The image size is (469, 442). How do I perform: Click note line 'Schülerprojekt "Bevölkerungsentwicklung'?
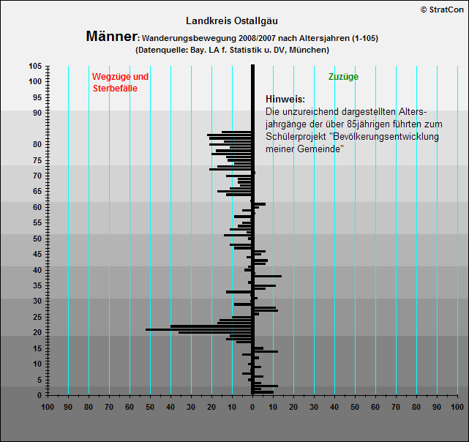click(x=352, y=136)
